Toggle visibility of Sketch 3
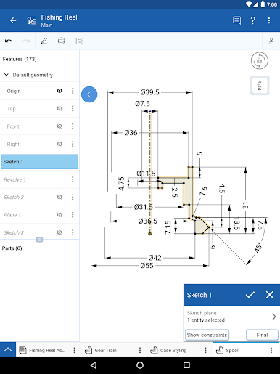Screen dimensions: 280x374 tap(59, 232)
